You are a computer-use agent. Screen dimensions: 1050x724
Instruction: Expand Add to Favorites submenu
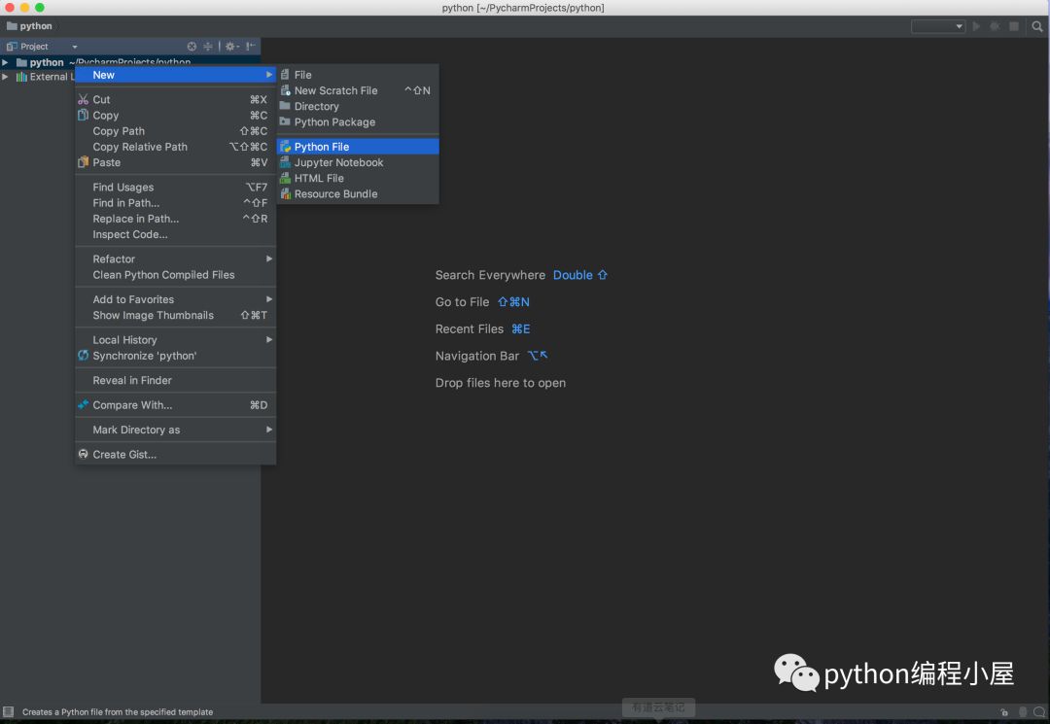(175, 299)
